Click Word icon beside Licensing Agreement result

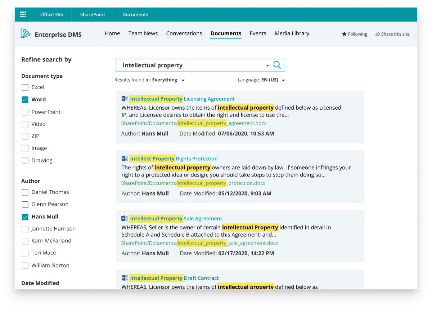(125, 99)
